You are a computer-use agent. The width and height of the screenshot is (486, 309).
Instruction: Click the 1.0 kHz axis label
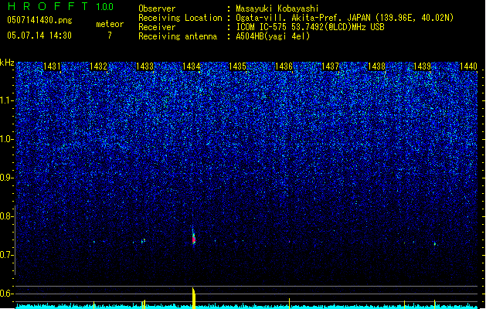tap(6, 139)
